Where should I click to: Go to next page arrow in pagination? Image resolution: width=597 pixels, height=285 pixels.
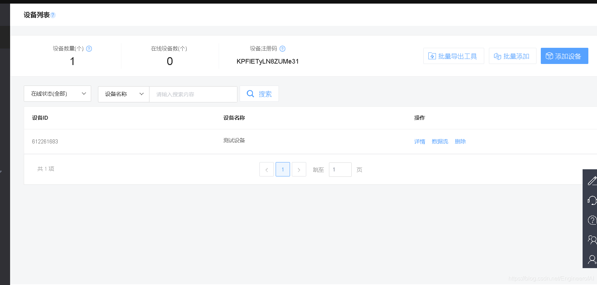click(299, 170)
